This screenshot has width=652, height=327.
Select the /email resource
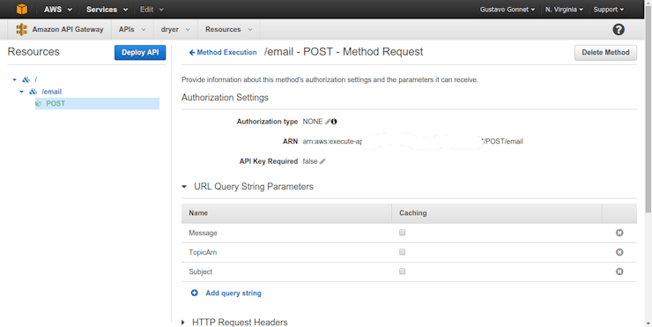(52, 92)
